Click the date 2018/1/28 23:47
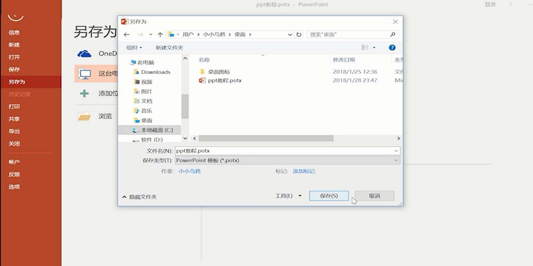 pyautogui.click(x=355, y=81)
